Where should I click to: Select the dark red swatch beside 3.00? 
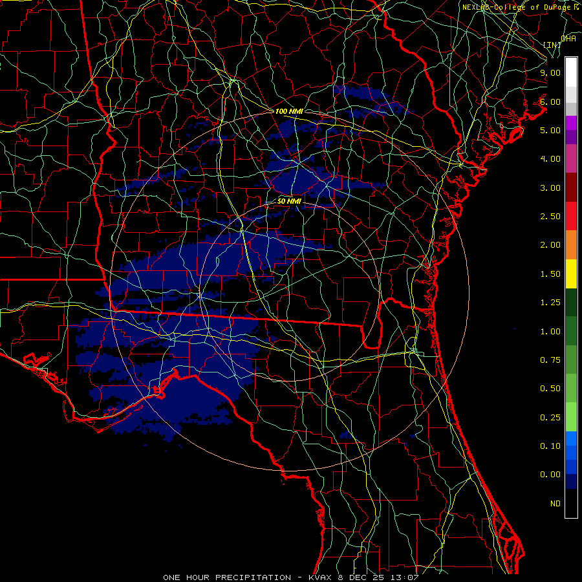click(x=571, y=188)
